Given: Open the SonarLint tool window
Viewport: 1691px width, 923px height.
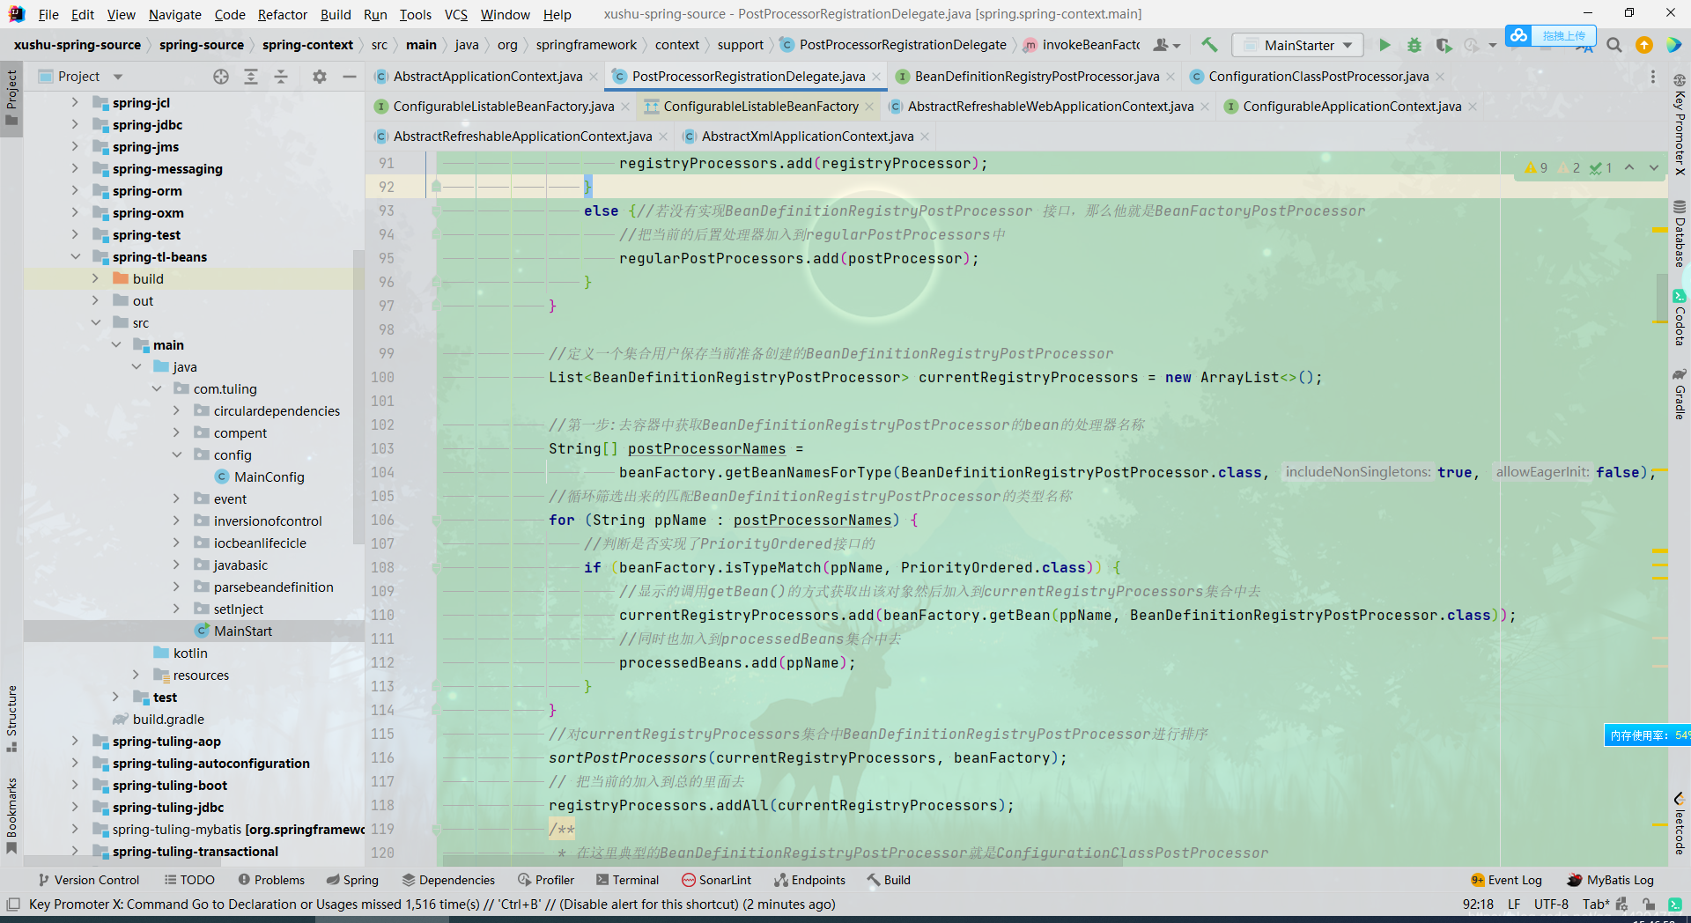Looking at the screenshot, I should click(x=716, y=880).
